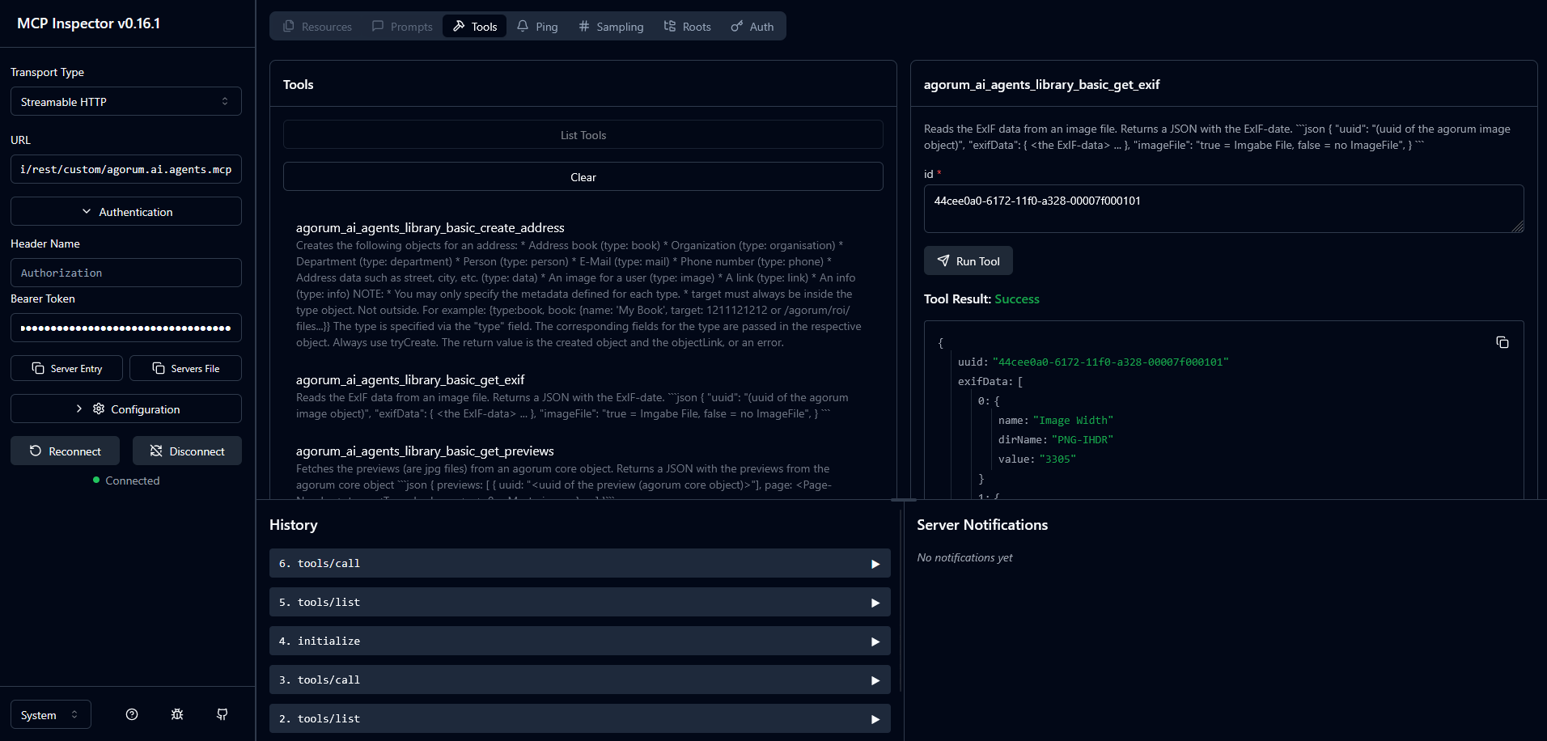Screen dimensions: 1547x741
Task: Click the Resources tab icon
Action: tap(289, 26)
